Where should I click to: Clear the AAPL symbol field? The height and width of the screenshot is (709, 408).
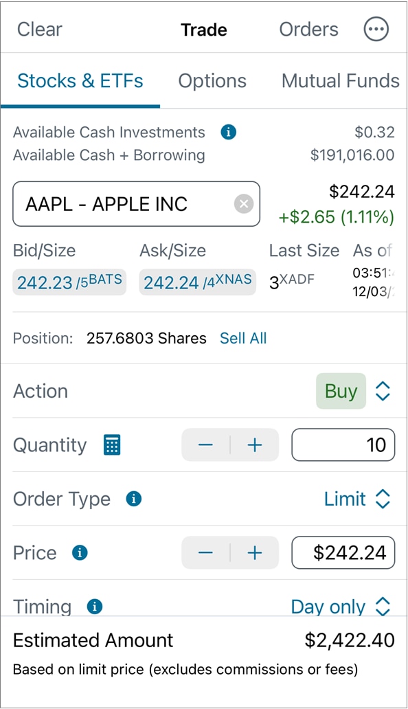point(244,204)
